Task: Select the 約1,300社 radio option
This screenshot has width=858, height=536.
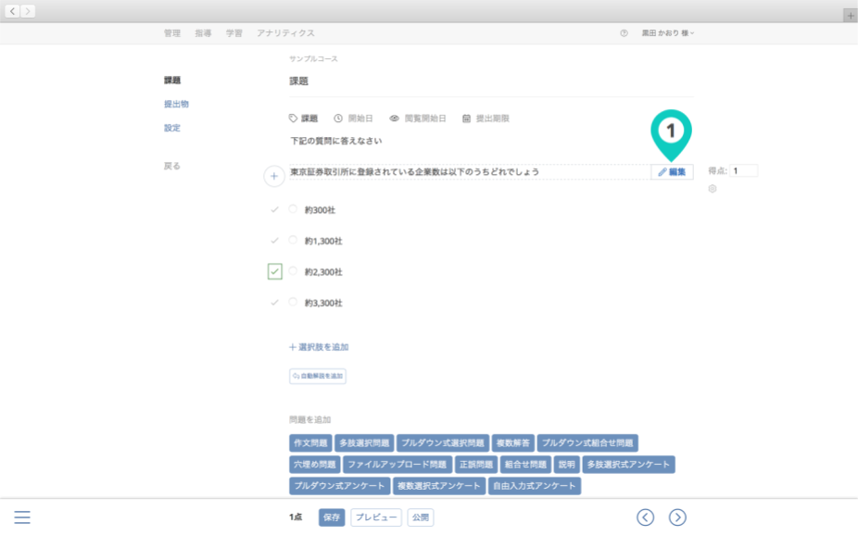Action: [x=293, y=241]
